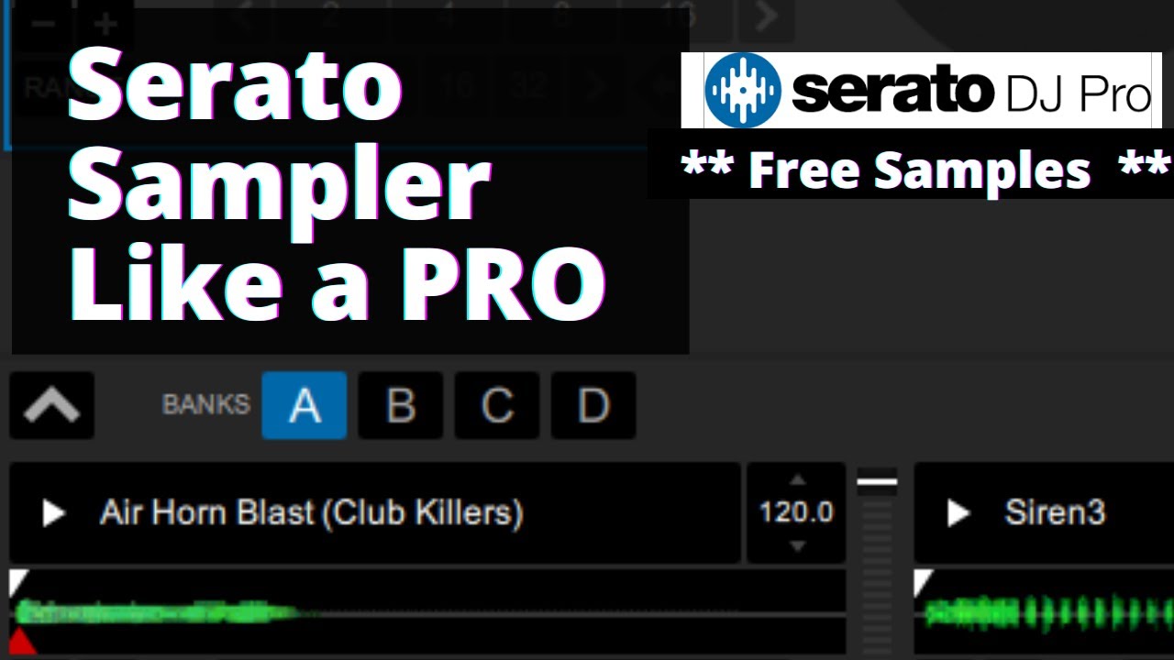Click the Siren3 waveform

pos(1045,612)
